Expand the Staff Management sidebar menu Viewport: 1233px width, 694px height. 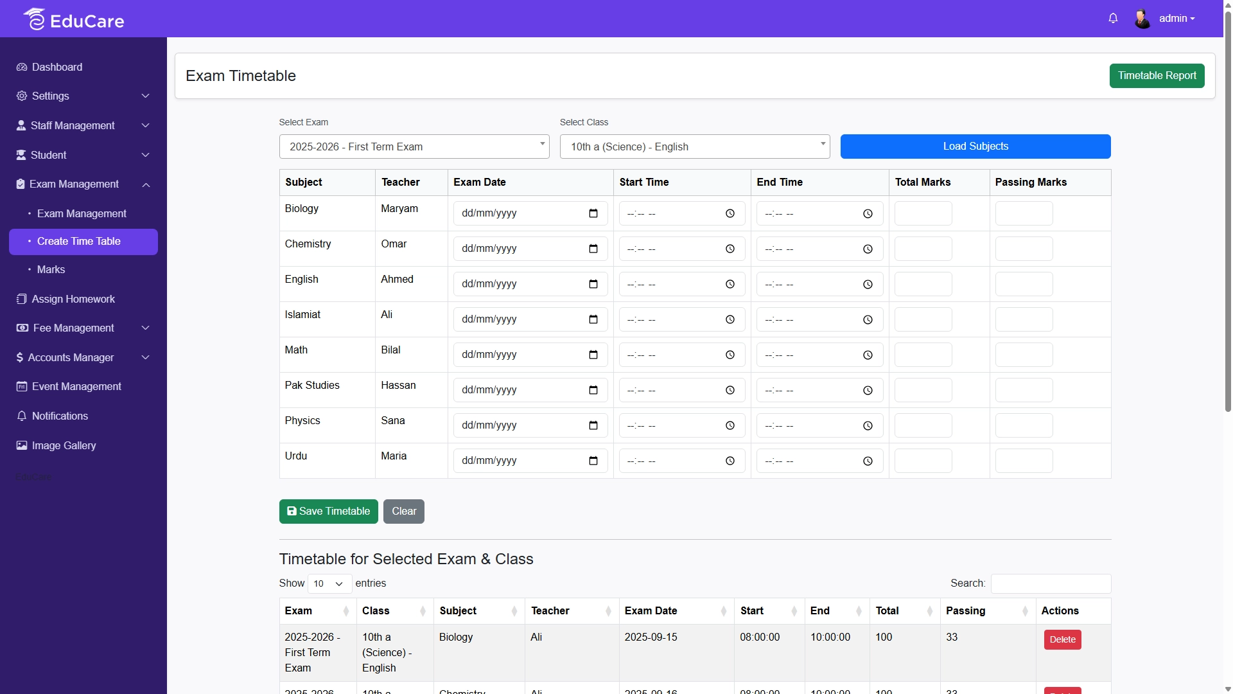click(83, 125)
